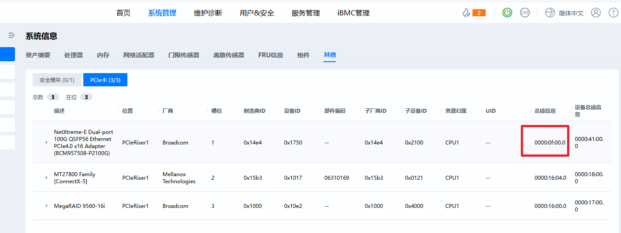The image size is (621, 233).
Task: Switch to the 网络适配器 tab
Action: [x=139, y=55]
